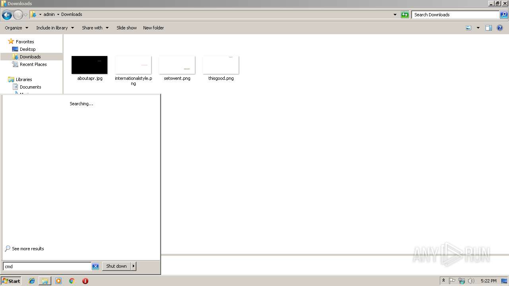The image size is (509, 286).
Task: Create a New folder
Action: pos(153,28)
